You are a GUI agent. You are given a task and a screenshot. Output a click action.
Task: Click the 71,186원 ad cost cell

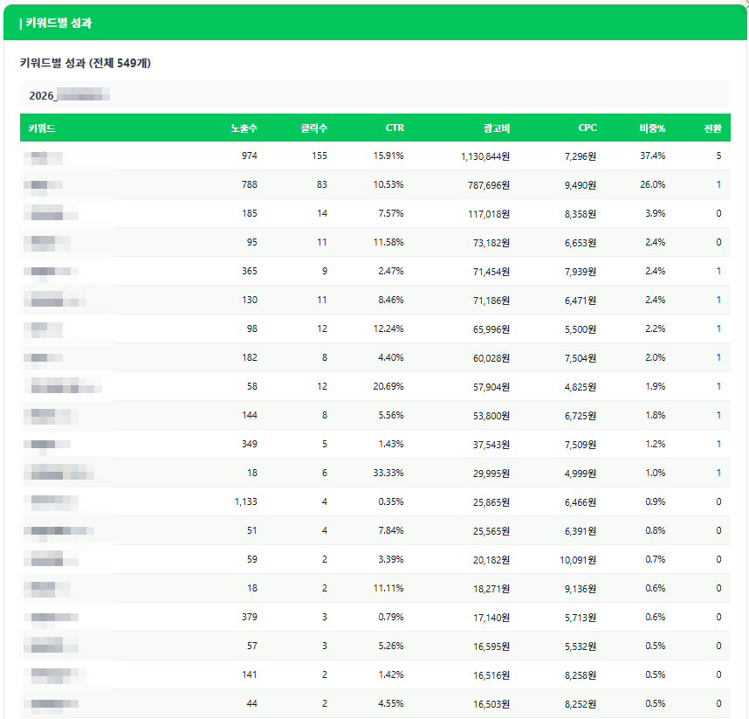point(491,301)
